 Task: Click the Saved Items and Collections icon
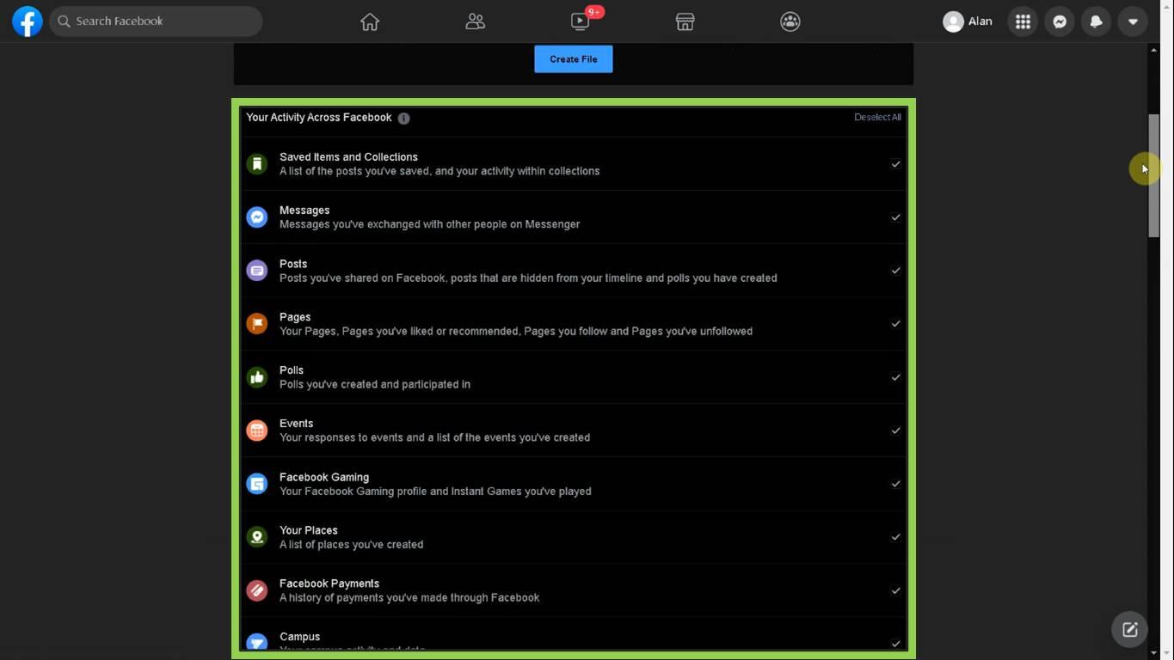(x=257, y=164)
